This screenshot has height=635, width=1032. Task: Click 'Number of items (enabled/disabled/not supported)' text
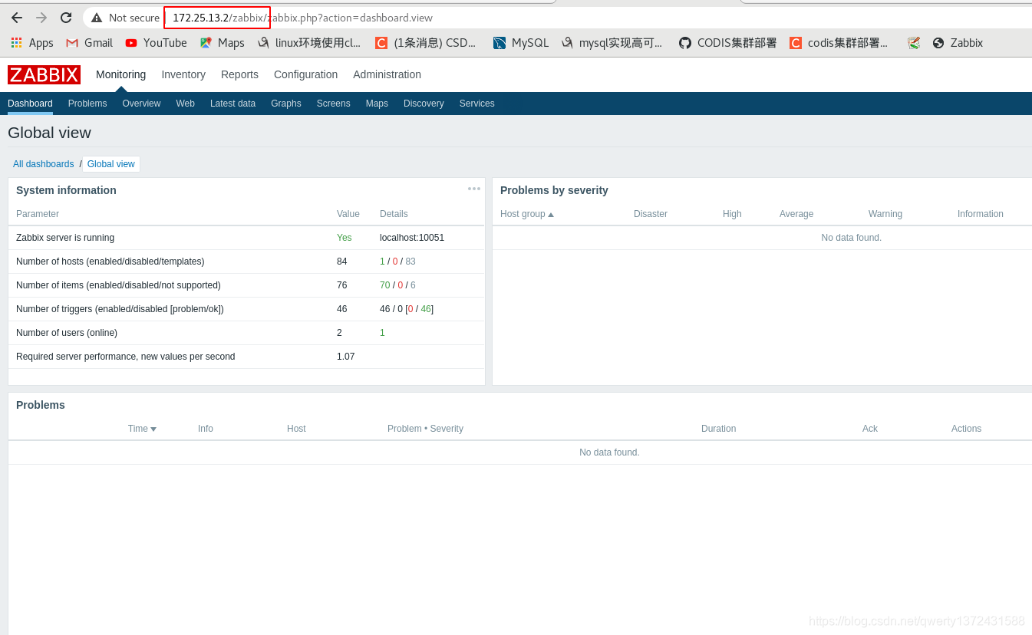(x=118, y=285)
